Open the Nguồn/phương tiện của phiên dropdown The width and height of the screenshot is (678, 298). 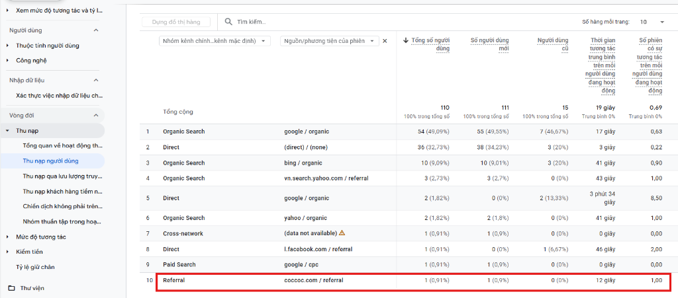pyautogui.click(x=330, y=41)
